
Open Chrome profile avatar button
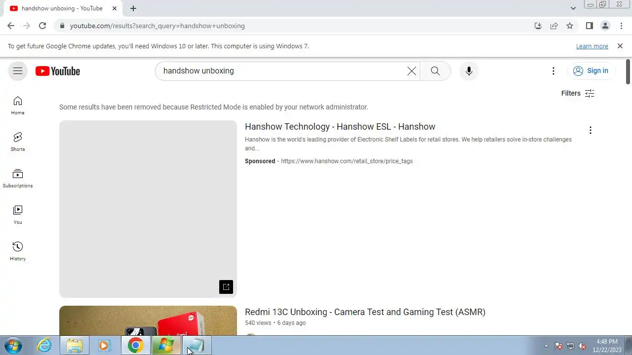point(605,26)
